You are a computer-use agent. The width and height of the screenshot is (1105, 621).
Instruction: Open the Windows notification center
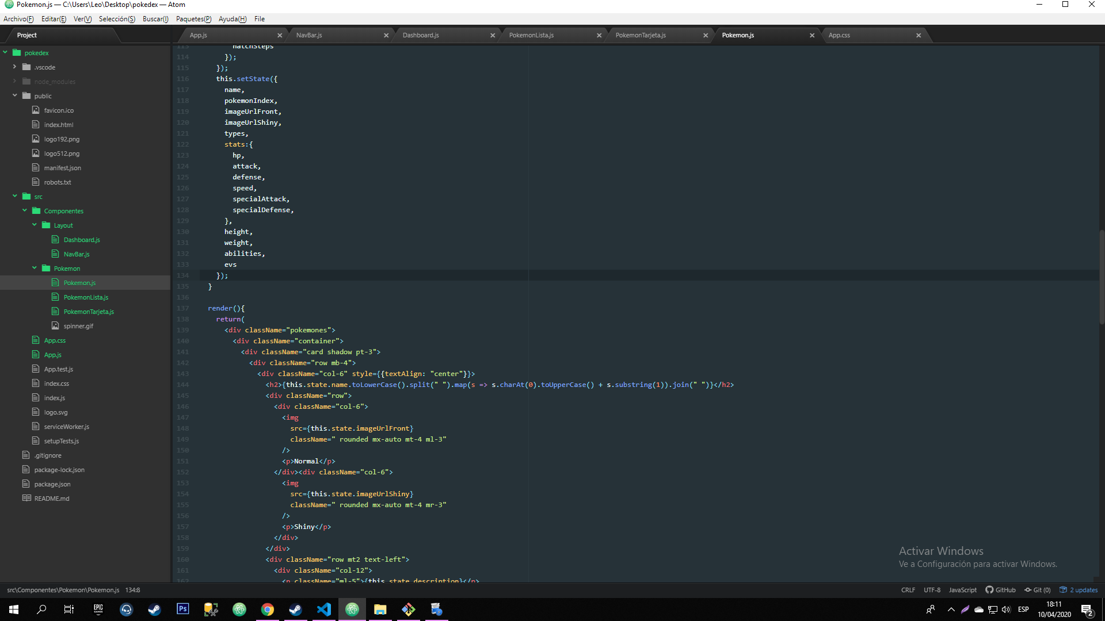point(1087,609)
